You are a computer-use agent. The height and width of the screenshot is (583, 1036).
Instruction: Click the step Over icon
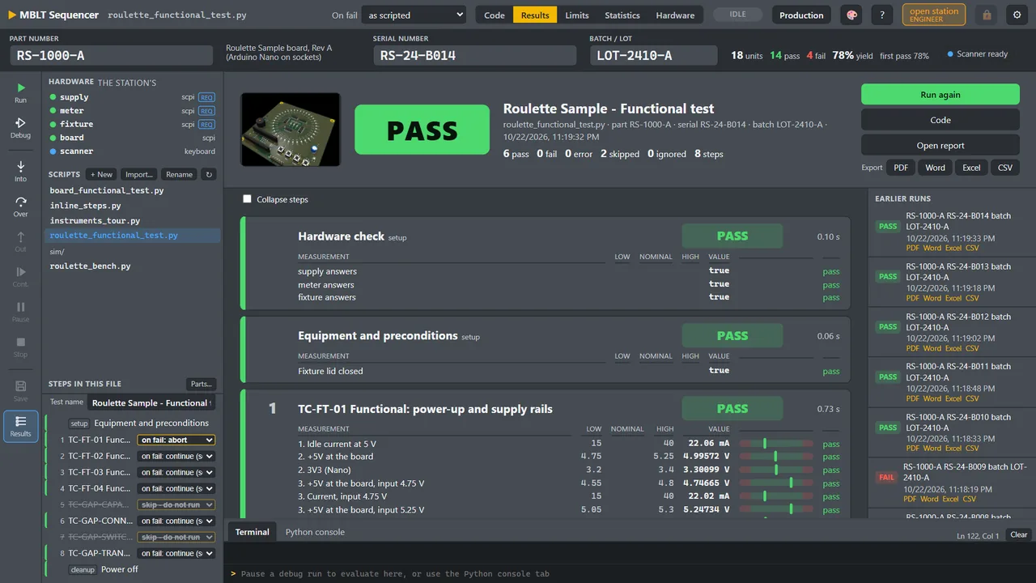(x=20, y=206)
